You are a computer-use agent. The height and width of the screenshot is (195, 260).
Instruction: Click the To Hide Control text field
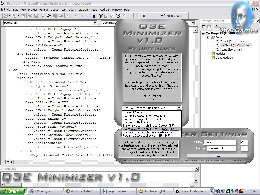[x=219, y=142]
